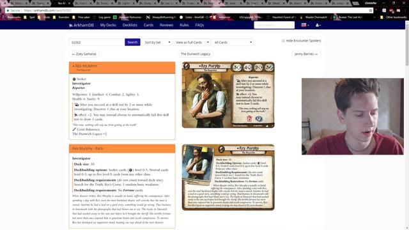The height and width of the screenshot is (230, 409).
Task: Open the Chrome profile button Christoffer
Action: [x=371, y=3]
